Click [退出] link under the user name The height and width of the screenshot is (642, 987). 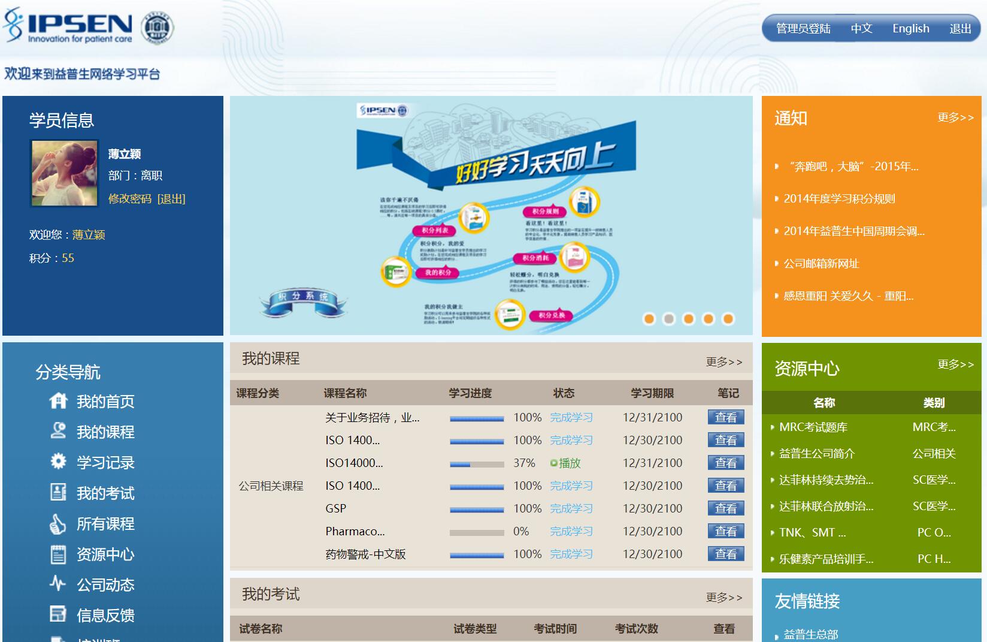coord(171,198)
